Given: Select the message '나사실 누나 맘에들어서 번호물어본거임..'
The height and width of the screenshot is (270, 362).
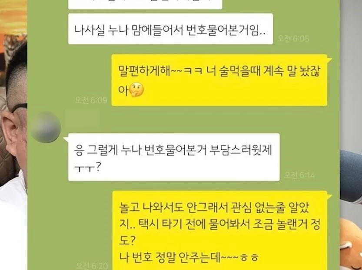Looking at the screenshot, I should tap(171, 29).
